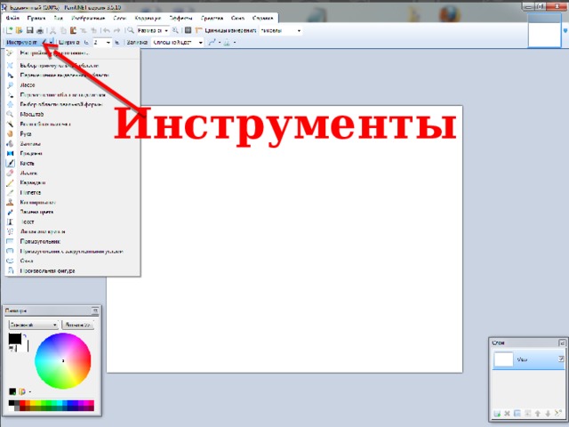This screenshot has height=427, width=569.
Task: Open the Справка menu
Action: coord(263,18)
